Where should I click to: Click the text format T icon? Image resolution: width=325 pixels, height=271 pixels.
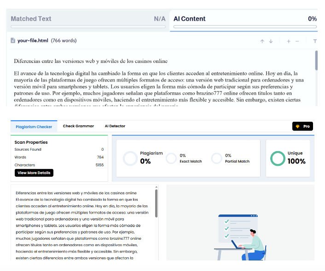pyautogui.click(x=315, y=41)
